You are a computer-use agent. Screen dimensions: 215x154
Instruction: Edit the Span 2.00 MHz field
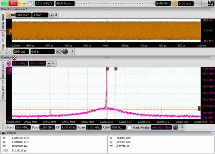[94, 127]
